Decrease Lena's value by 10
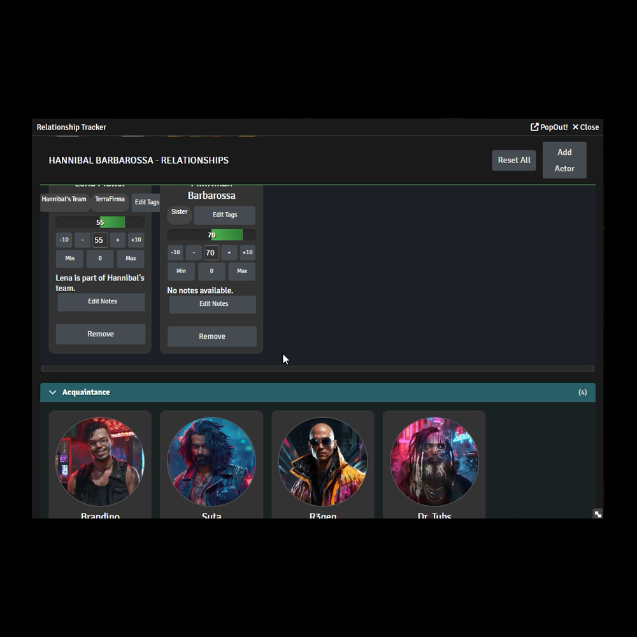The width and height of the screenshot is (637, 637). click(x=64, y=240)
